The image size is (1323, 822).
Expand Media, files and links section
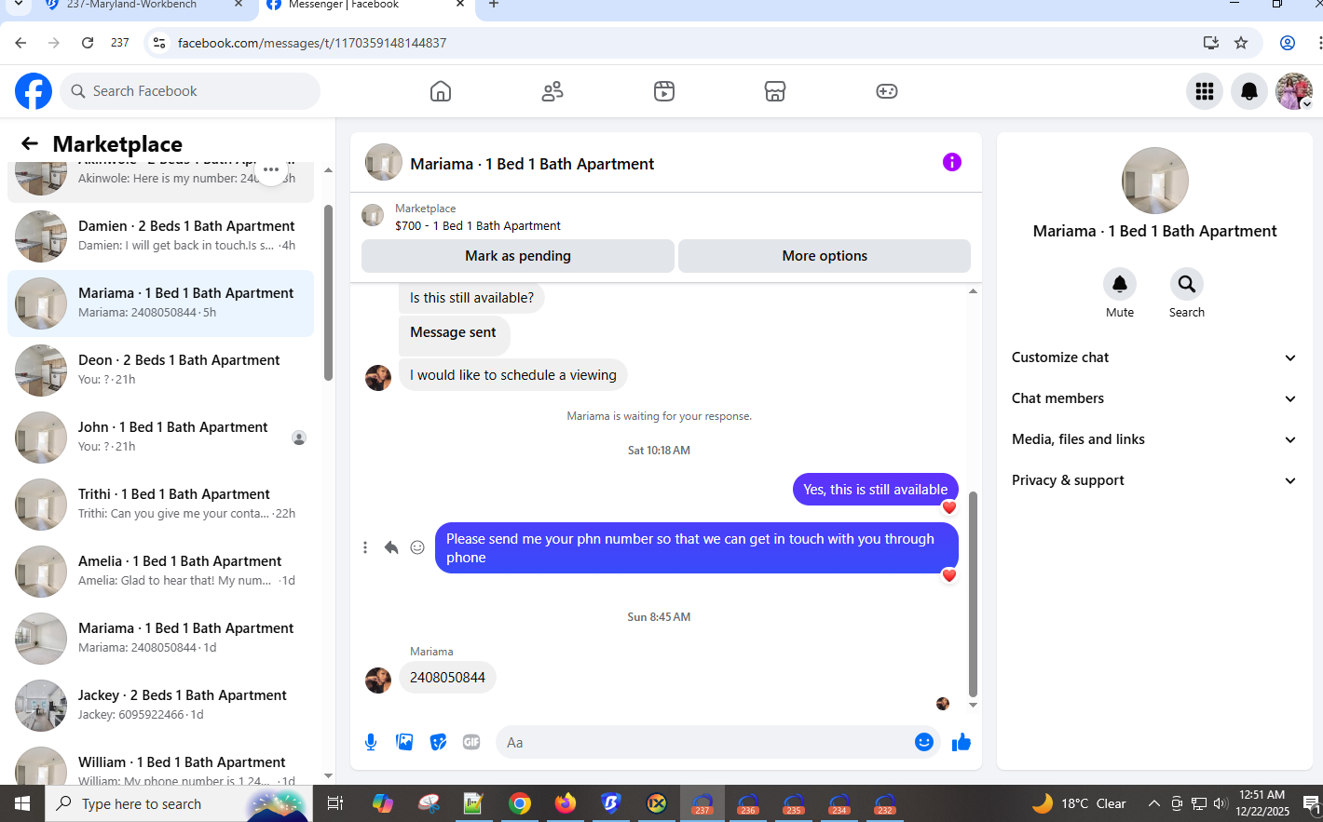click(x=1155, y=439)
